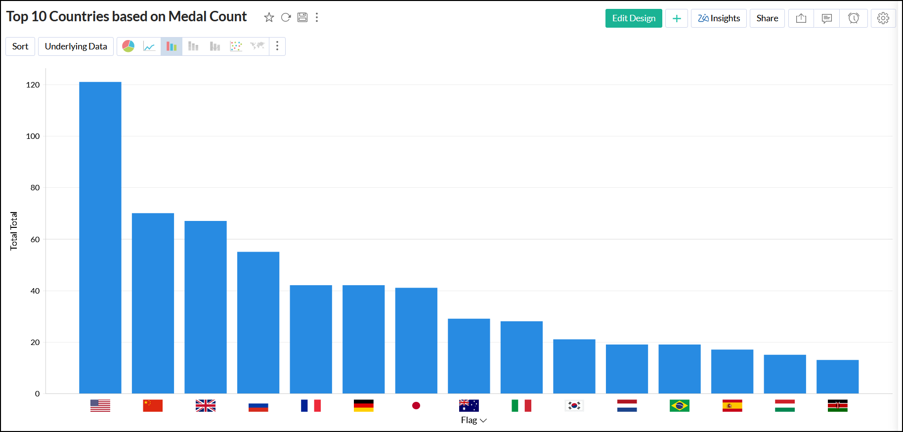Click the tallest bar for USA
The height and width of the screenshot is (432, 903).
100,237
